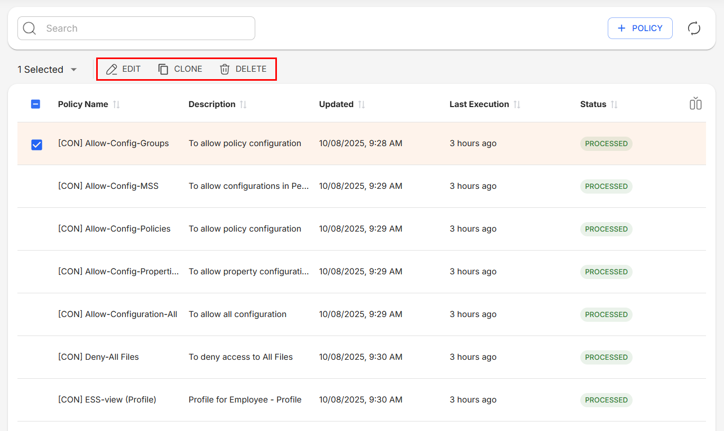Delete the selected policy
The width and height of the screenshot is (724, 431).
pos(243,69)
